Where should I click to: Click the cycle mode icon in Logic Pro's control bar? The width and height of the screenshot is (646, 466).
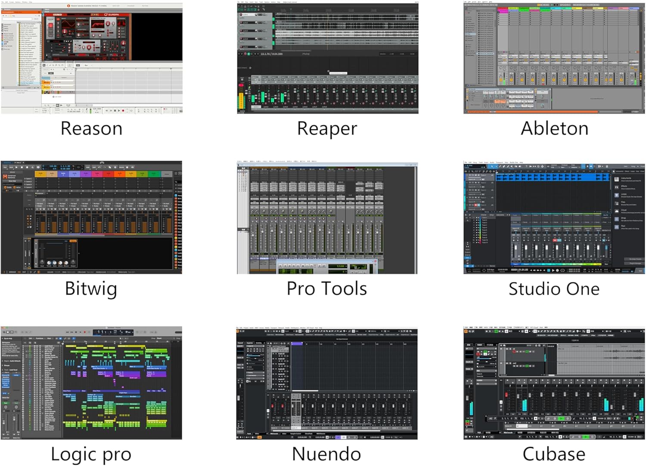click(x=89, y=332)
